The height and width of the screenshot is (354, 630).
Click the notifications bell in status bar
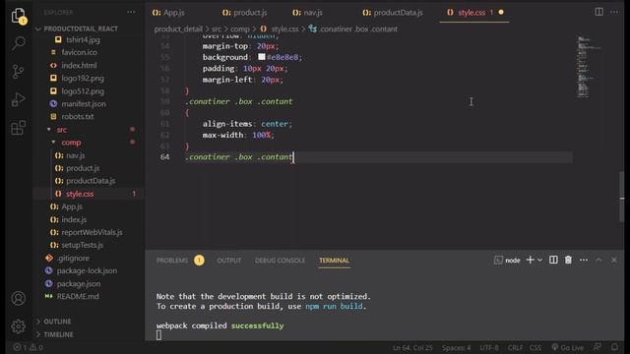614,347
